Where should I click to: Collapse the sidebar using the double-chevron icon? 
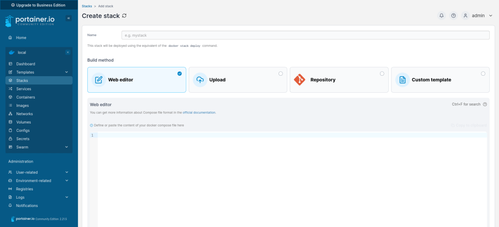tap(68, 18)
